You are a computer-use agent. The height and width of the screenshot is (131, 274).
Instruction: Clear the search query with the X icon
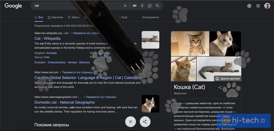(125, 6)
